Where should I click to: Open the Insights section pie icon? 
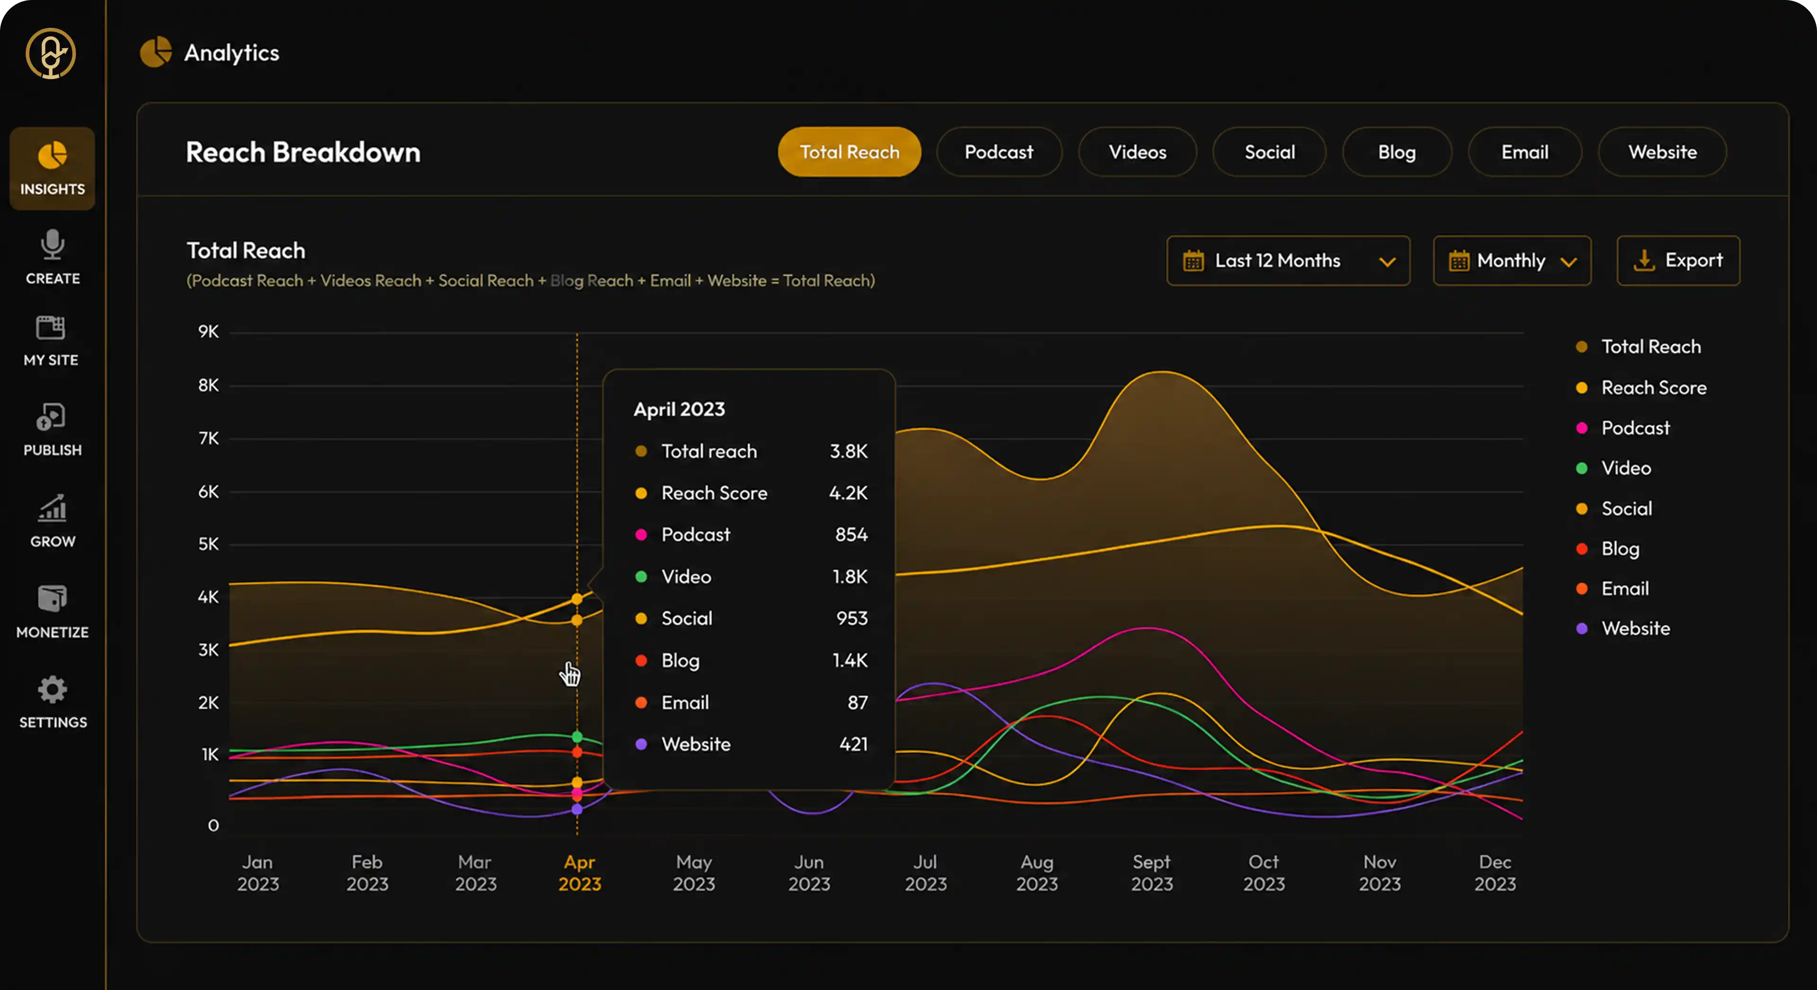click(52, 155)
